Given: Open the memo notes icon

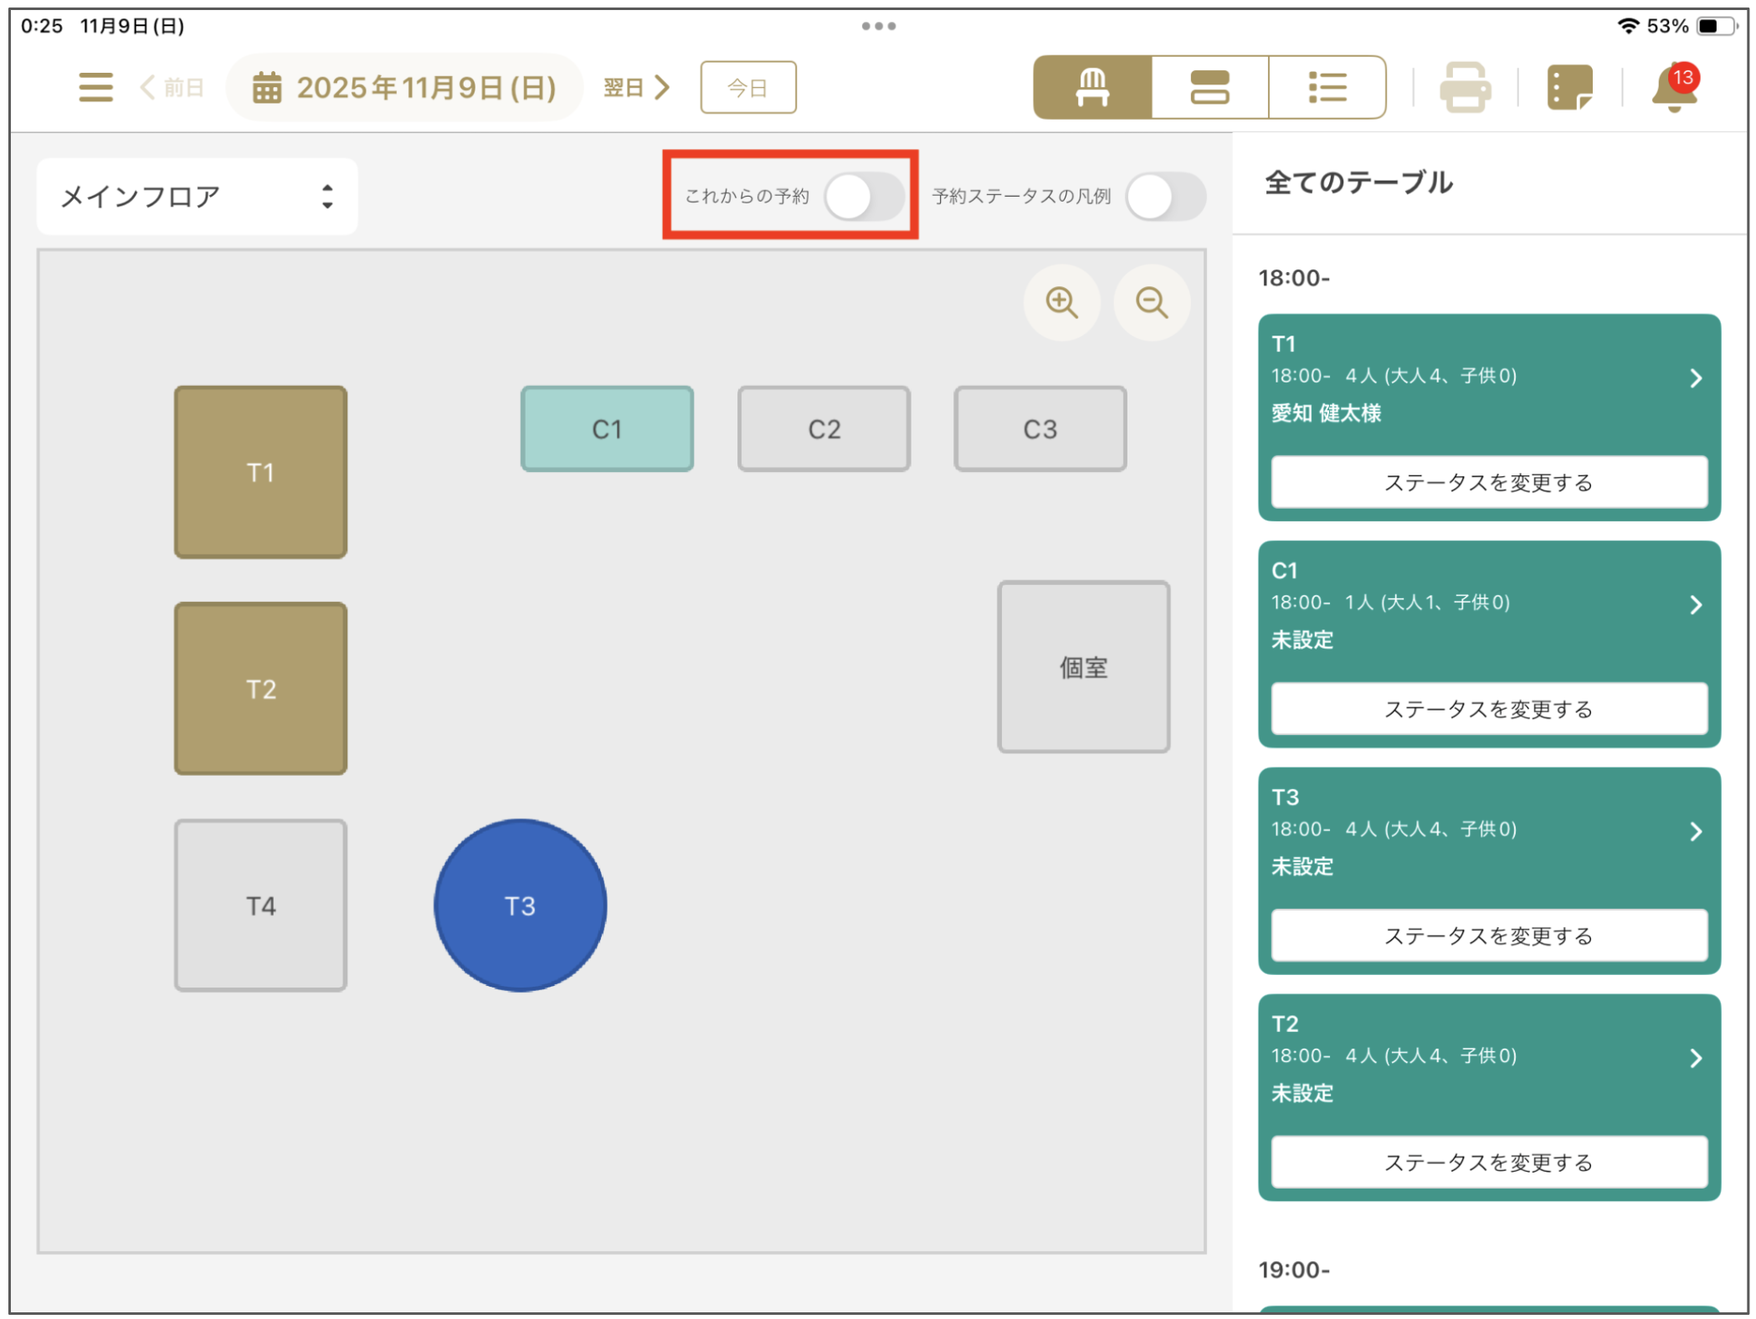Looking at the screenshot, I should [1569, 87].
